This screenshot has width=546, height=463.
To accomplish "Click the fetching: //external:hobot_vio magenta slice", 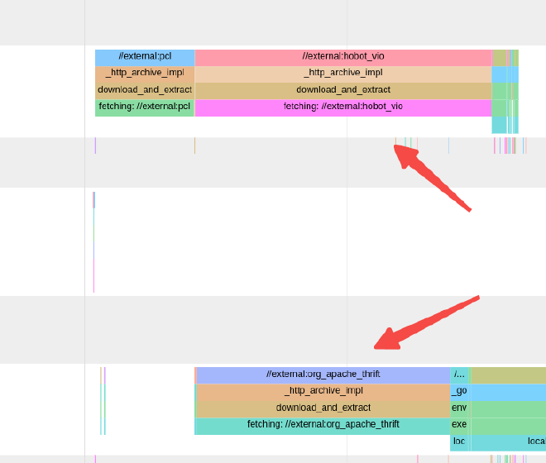I will click(x=343, y=108).
